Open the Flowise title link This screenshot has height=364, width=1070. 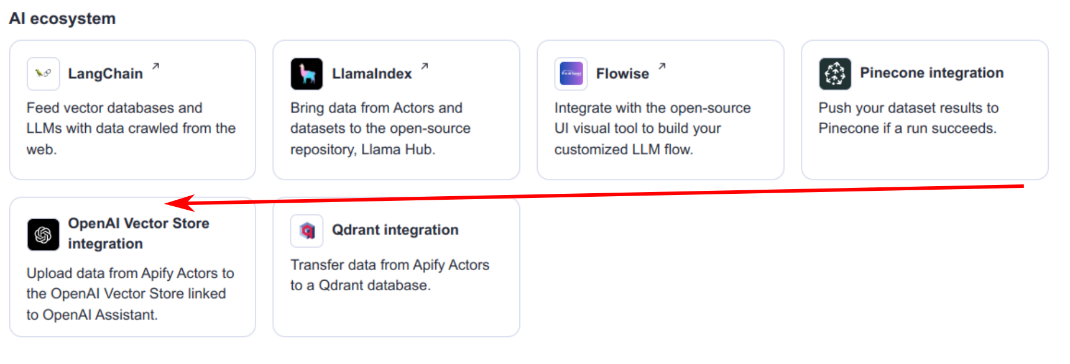click(622, 74)
